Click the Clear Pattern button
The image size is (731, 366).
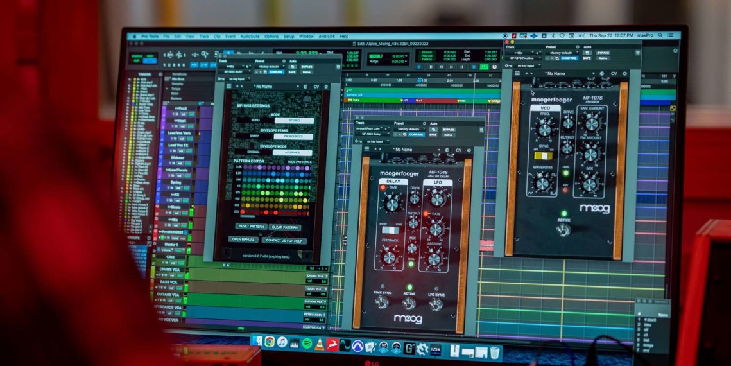(284, 227)
